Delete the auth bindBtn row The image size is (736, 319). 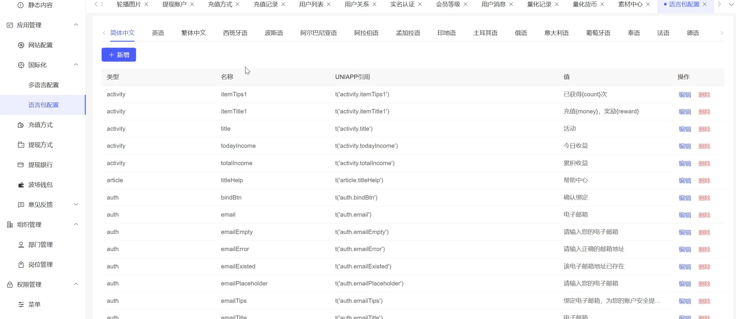tap(704, 198)
